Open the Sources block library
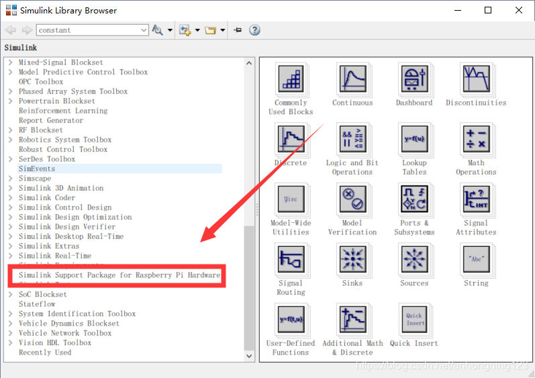The height and width of the screenshot is (378, 535). coord(414,260)
